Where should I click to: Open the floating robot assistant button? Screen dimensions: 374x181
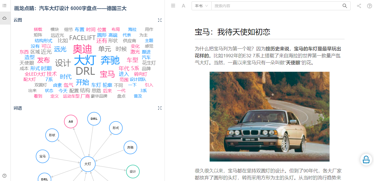[366, 160]
